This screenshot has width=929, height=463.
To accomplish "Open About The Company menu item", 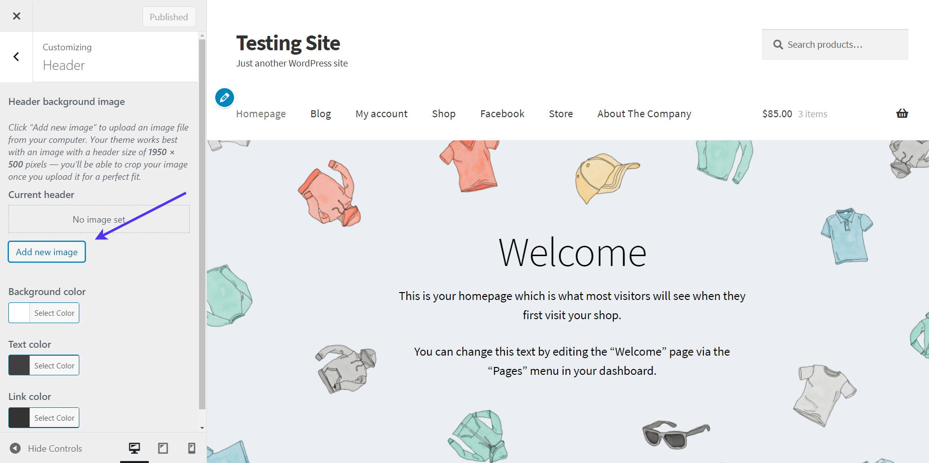I will (644, 114).
